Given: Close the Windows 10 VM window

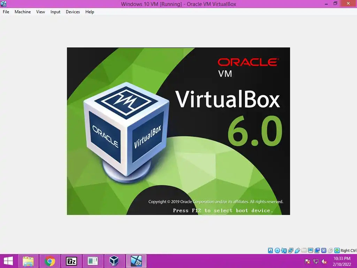Looking at the screenshot, I should (348, 3).
